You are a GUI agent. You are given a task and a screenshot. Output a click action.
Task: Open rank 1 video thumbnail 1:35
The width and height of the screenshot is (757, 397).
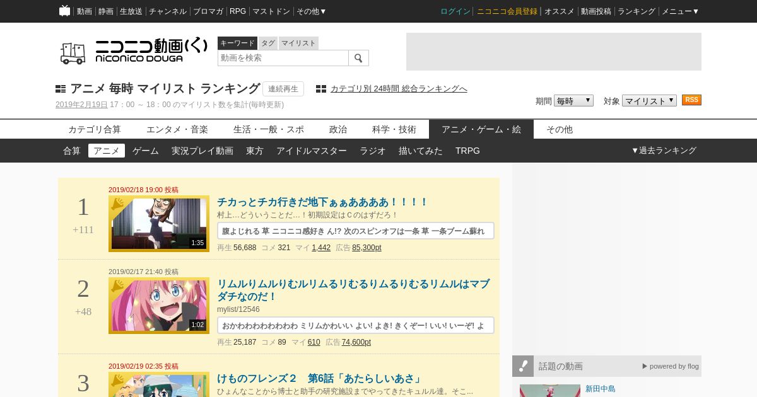pyautogui.click(x=159, y=224)
